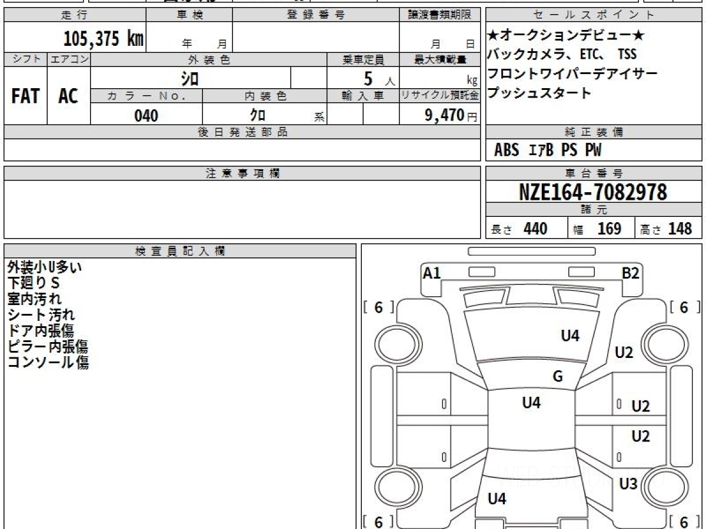This screenshot has height=529, width=706.
Task: Click the A1 mark on the car diagram
Action: 432,273
